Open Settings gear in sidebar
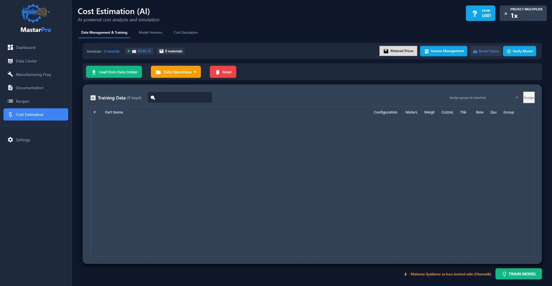552x286 pixels. (x=23, y=140)
